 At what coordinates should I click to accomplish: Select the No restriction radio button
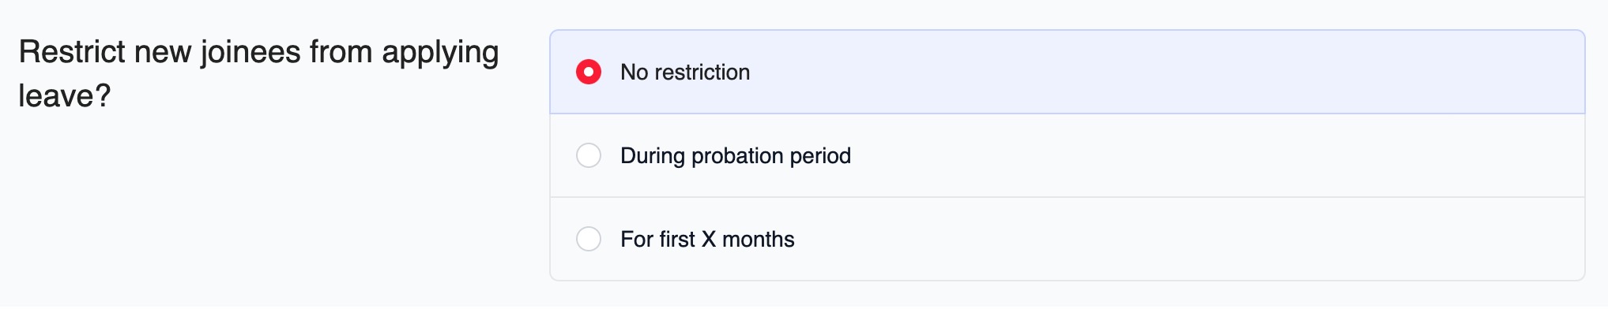click(589, 72)
